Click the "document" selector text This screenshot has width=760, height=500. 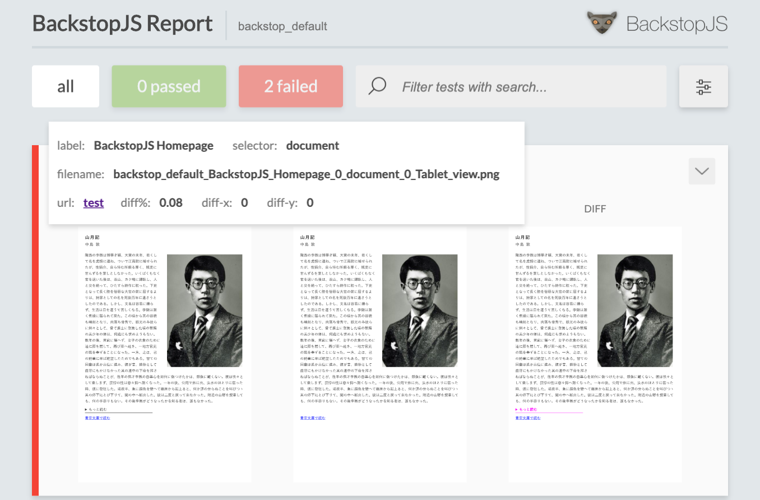tap(312, 145)
